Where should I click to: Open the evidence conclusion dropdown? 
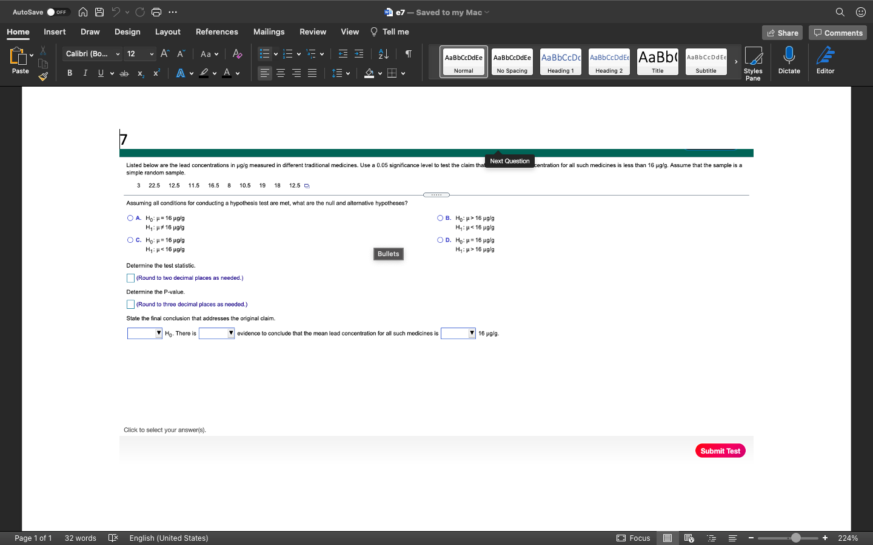point(216,333)
